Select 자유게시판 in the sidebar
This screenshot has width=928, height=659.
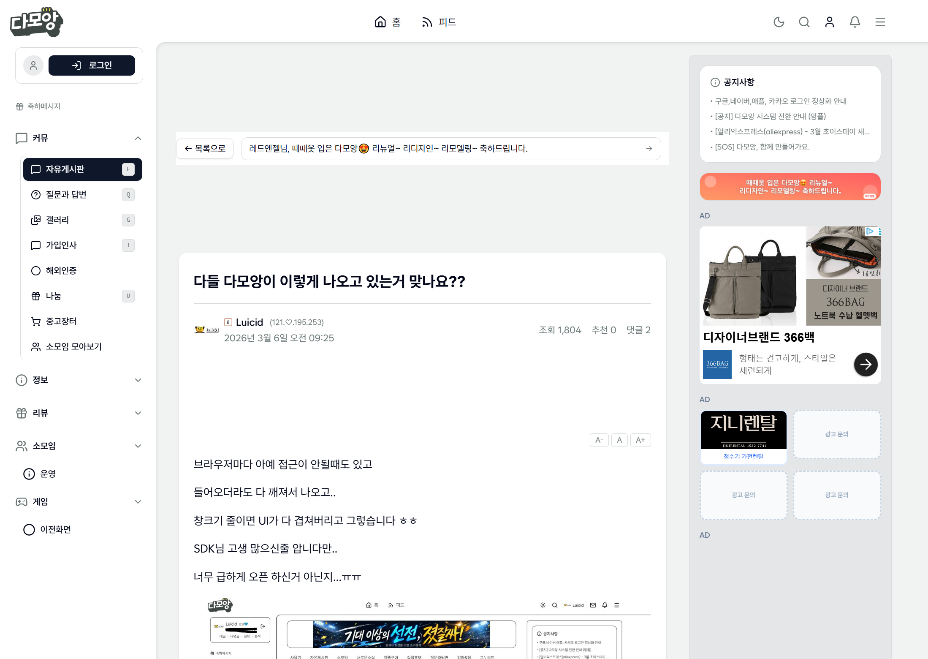click(82, 169)
